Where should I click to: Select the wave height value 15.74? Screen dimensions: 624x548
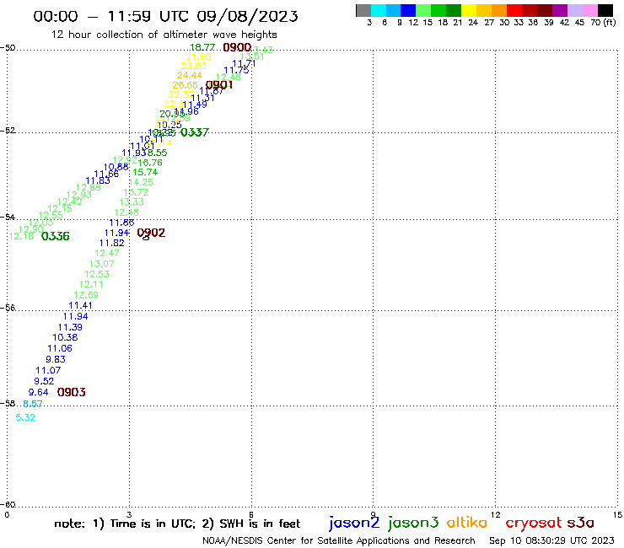point(145,172)
